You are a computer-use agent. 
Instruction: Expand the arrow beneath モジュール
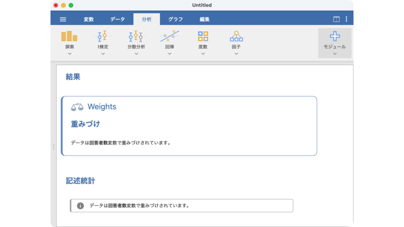(334, 53)
